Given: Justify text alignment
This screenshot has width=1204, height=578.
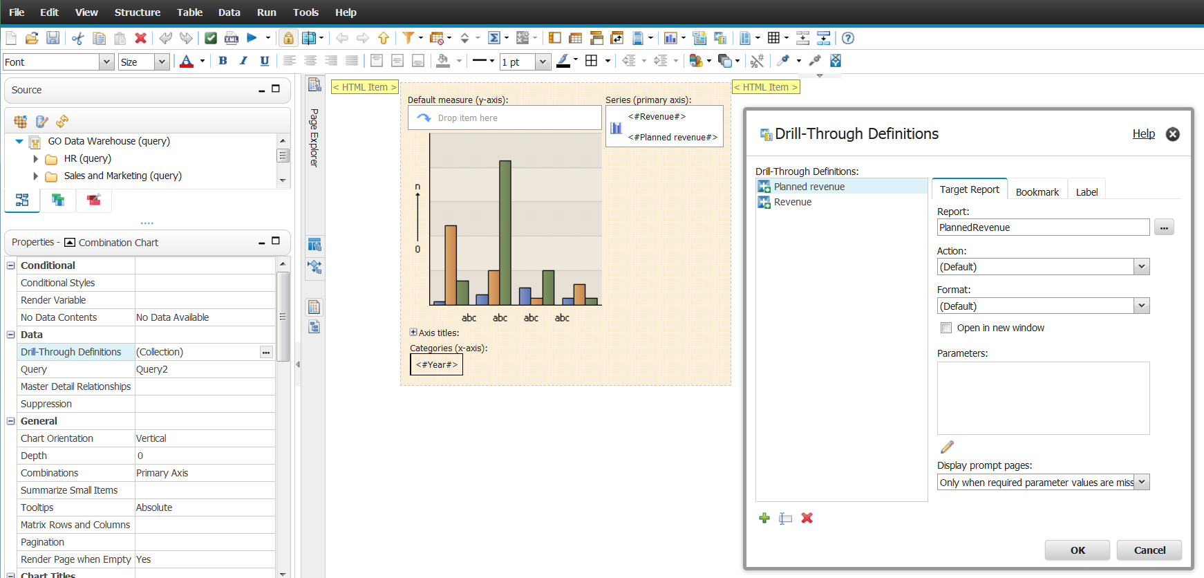Looking at the screenshot, I should [352, 61].
